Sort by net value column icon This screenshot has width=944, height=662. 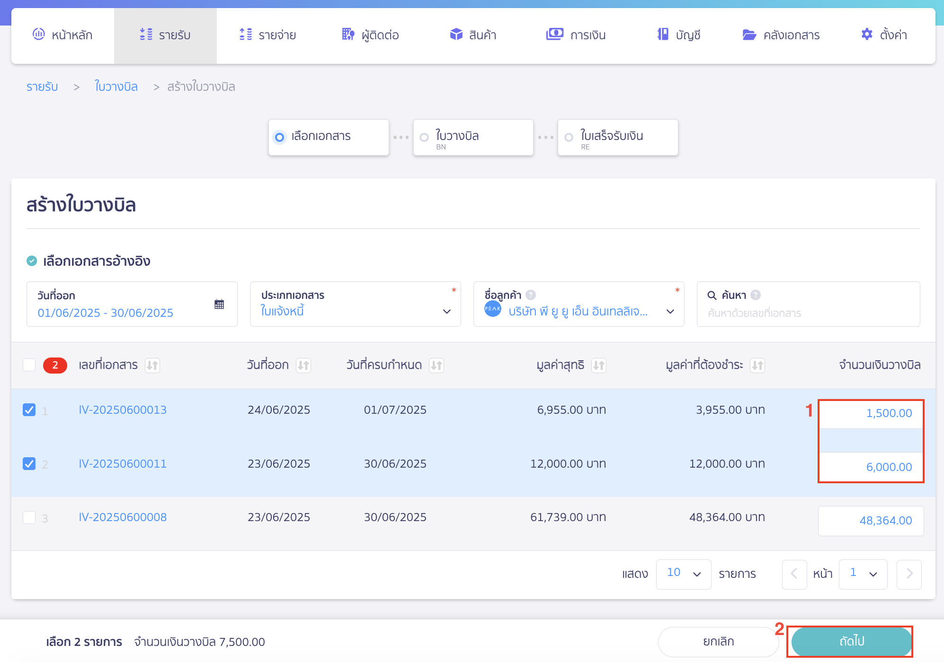(598, 366)
